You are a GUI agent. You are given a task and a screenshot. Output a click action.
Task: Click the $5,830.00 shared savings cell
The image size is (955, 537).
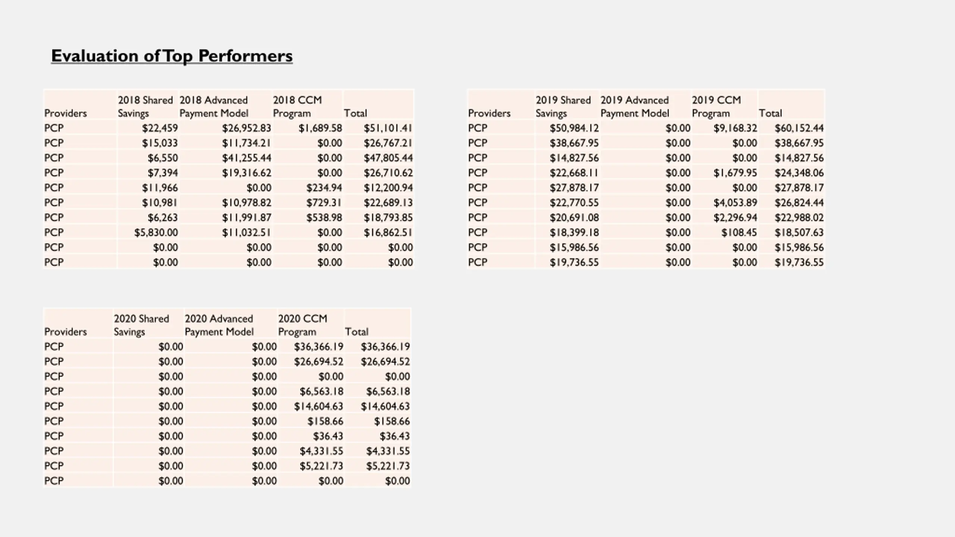156,232
